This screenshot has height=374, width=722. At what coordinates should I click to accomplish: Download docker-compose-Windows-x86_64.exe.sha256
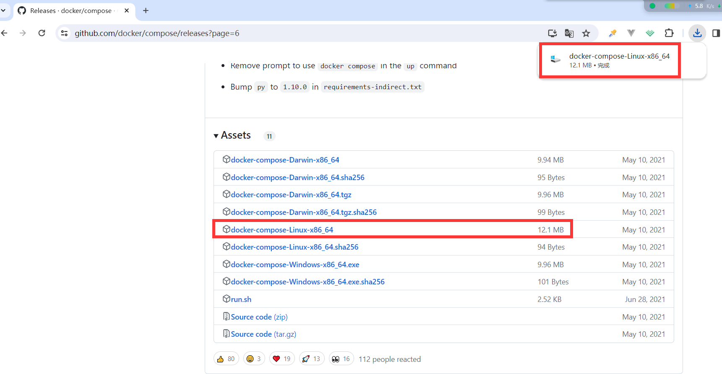tap(308, 282)
